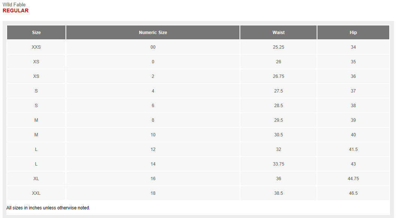Click hip value 41.5
Viewport: 396px width, 218px height.
pos(353,149)
